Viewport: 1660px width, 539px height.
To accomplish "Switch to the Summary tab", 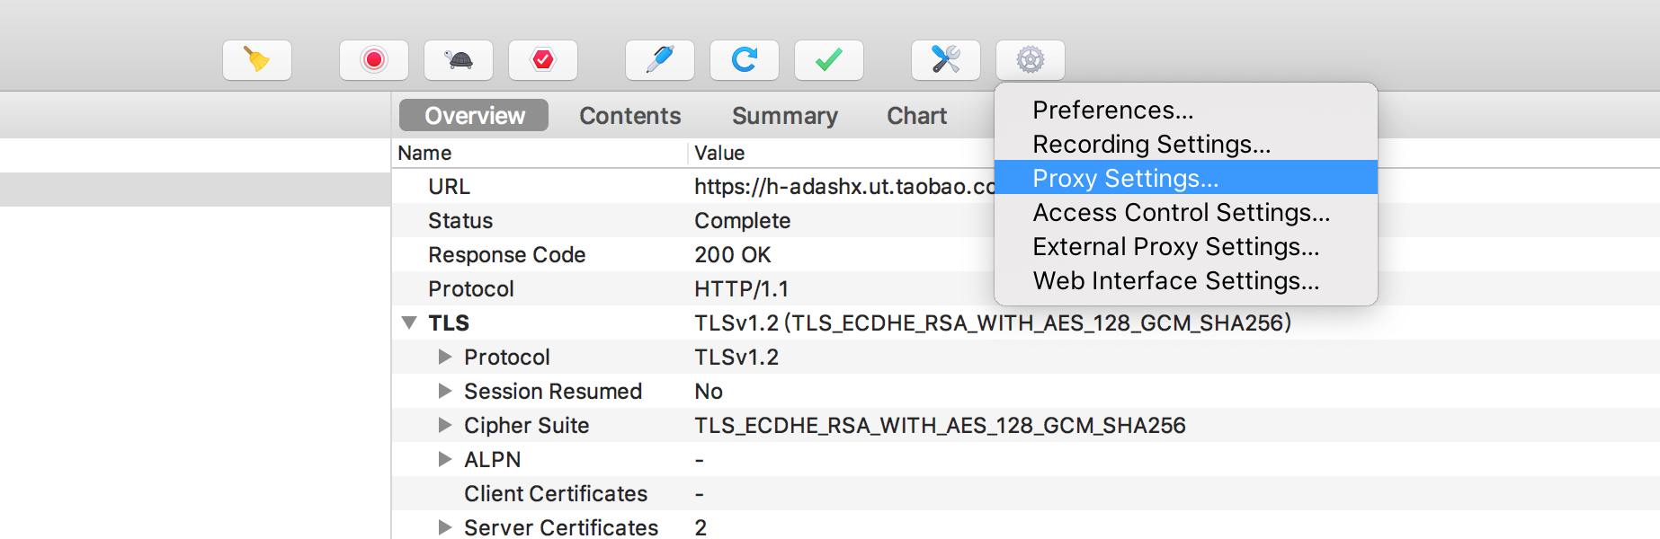I will [x=785, y=116].
